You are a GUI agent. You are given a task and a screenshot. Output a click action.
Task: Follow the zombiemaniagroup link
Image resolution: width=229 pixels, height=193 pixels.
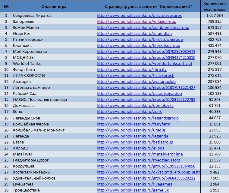coord(143,27)
